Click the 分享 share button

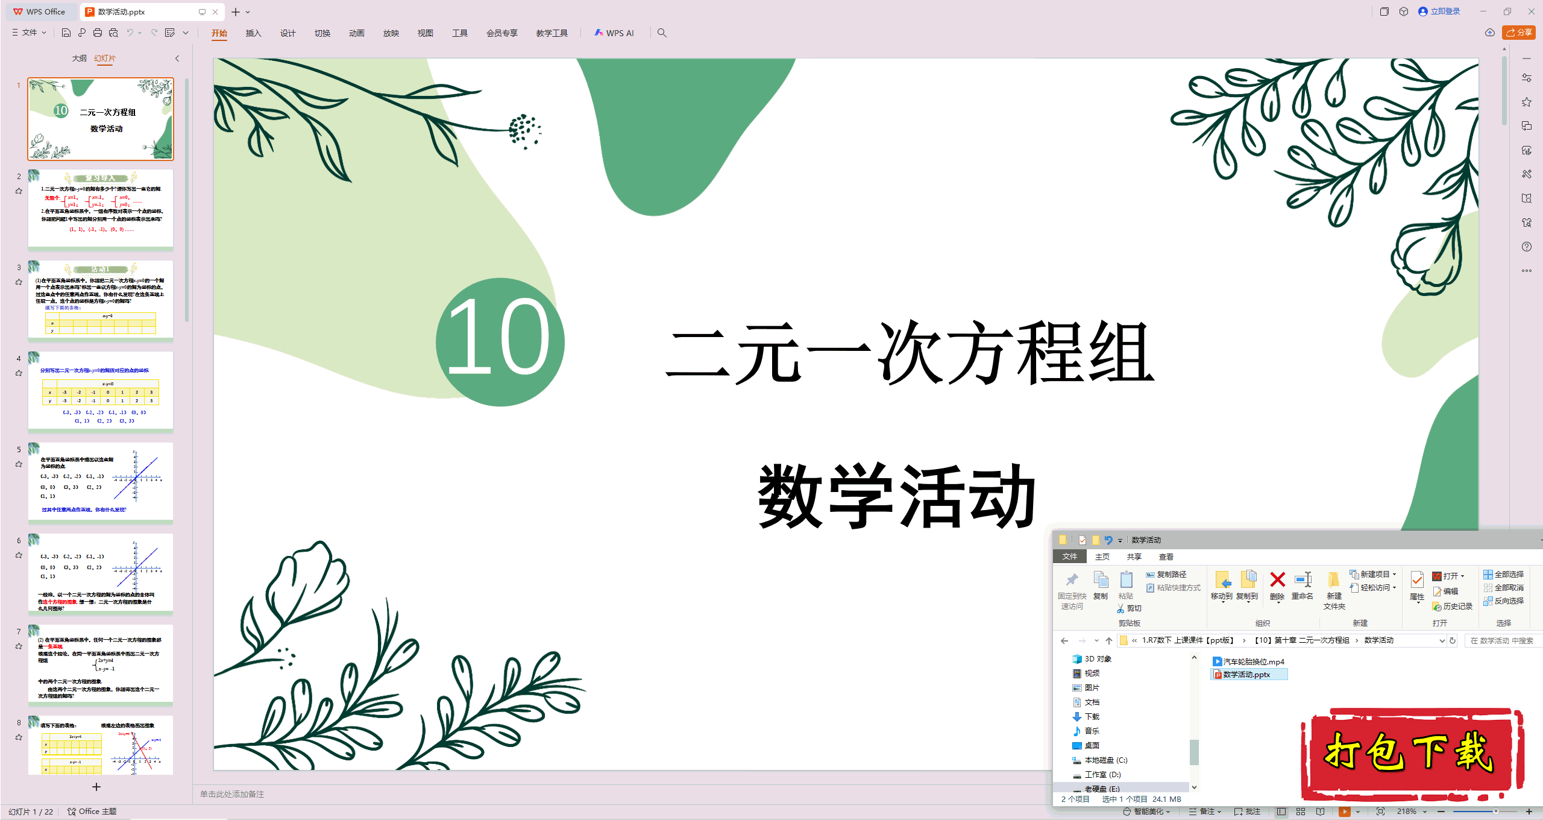(1519, 33)
